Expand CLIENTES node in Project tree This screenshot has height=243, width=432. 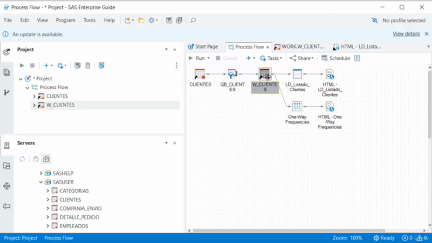(34, 97)
